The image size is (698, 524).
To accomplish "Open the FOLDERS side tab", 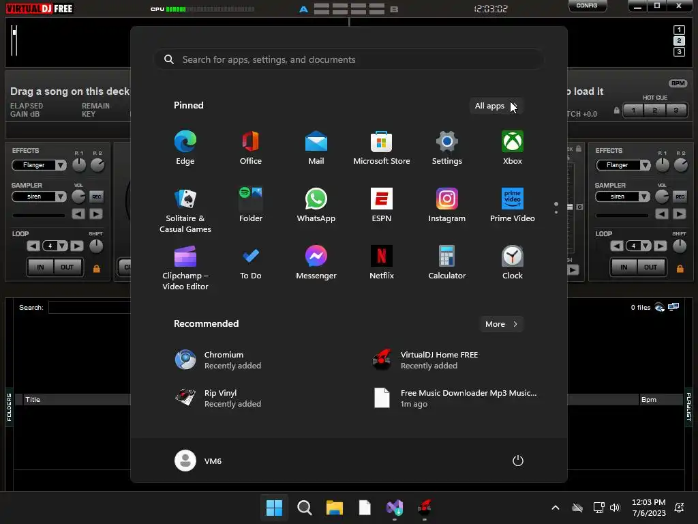I will 9,407.
